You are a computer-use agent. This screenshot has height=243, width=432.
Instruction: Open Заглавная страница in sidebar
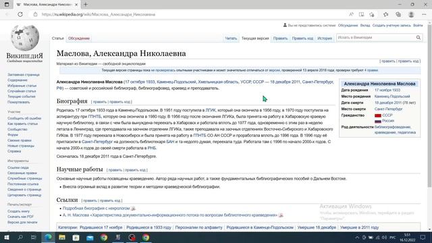[x=24, y=75]
